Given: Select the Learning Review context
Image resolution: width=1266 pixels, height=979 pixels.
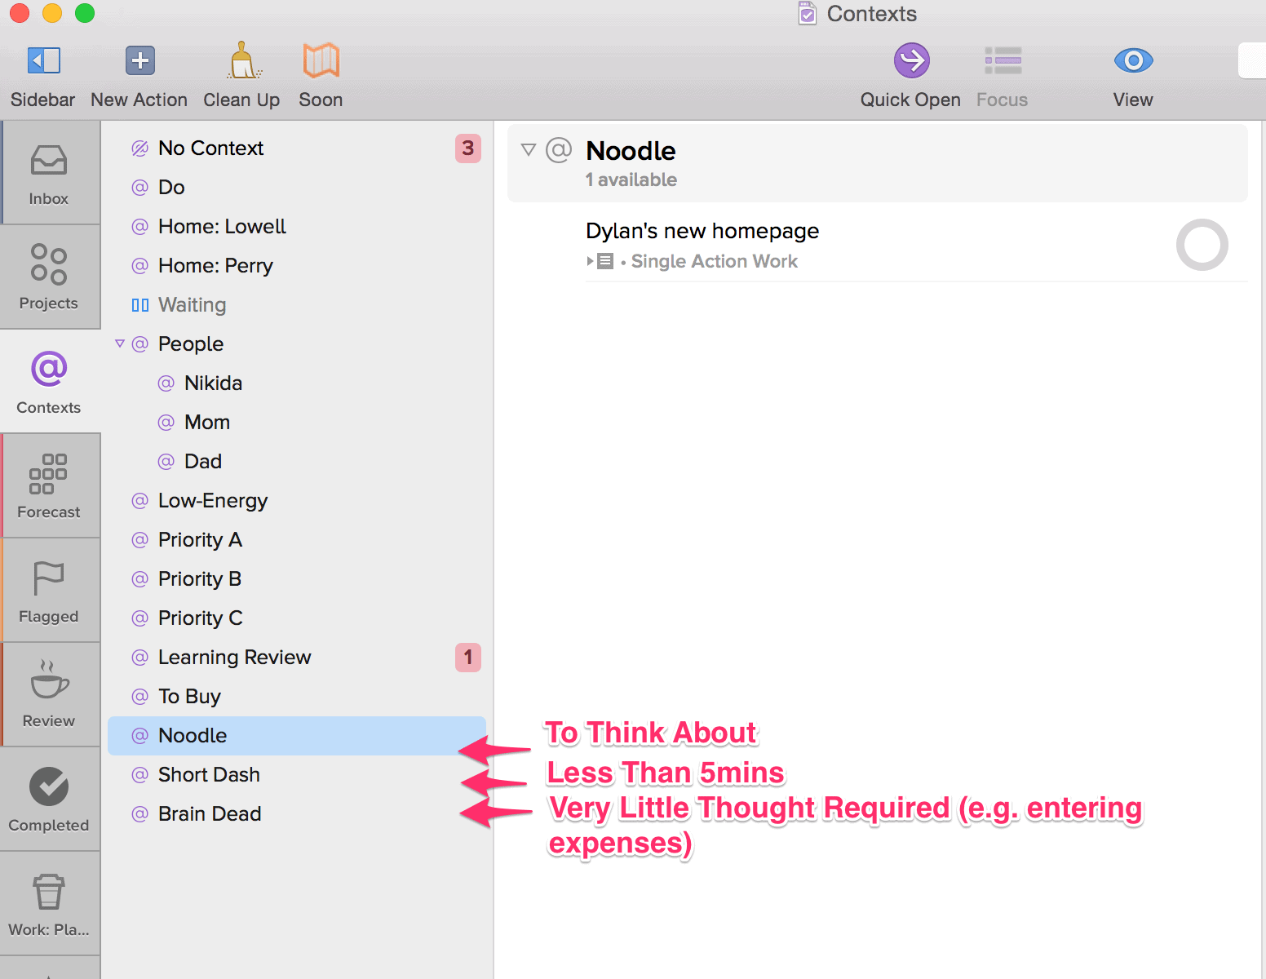Looking at the screenshot, I should [x=297, y=658].
